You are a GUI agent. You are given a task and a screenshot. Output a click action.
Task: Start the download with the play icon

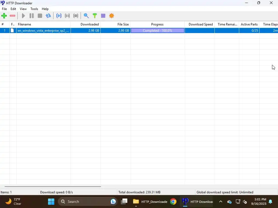pos(23,16)
